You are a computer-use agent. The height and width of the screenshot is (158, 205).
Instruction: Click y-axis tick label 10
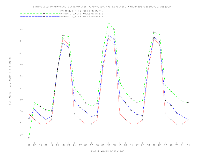[x=20, y=53]
